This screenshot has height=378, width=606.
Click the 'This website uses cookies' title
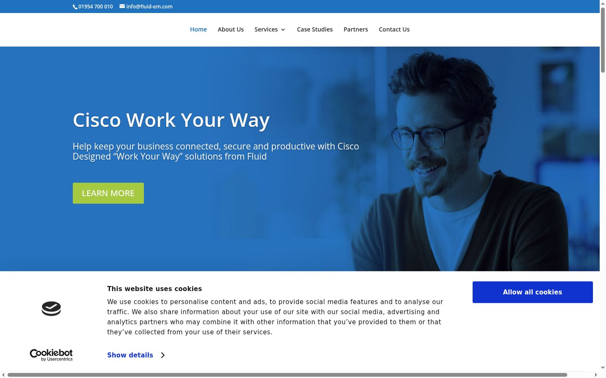tap(154, 289)
